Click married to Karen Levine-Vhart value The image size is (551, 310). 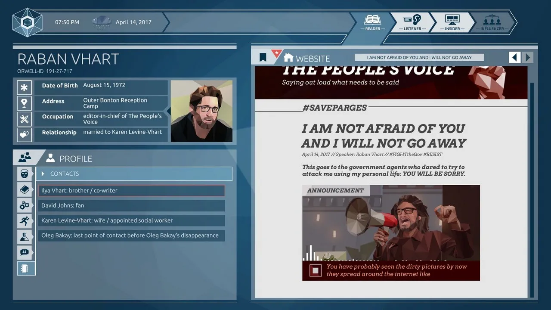123,132
